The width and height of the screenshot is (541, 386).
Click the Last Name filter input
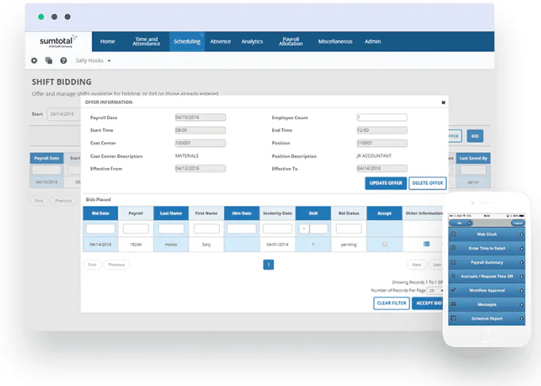[171, 229]
